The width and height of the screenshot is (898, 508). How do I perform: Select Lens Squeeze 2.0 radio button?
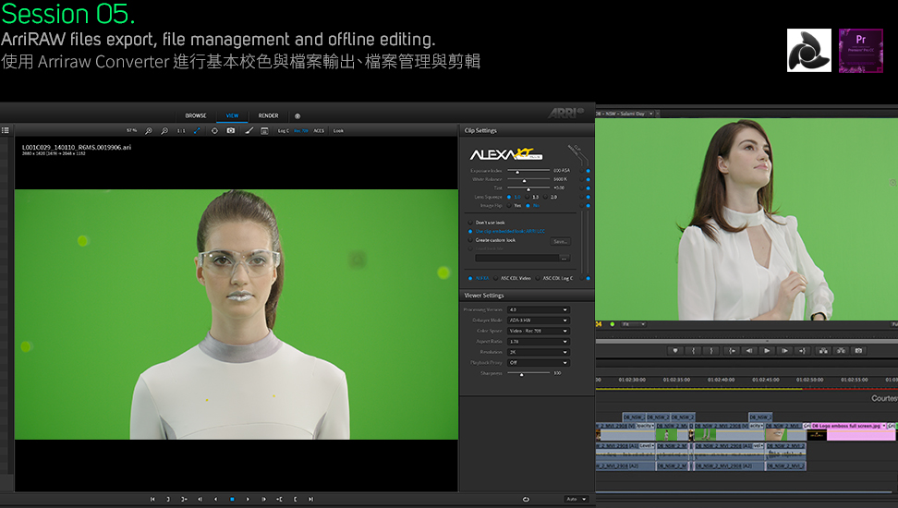(546, 197)
